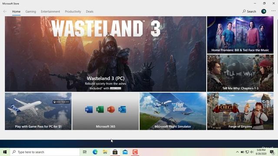Open the Microsoft Flight Simulator tile

pyautogui.click(x=173, y=111)
